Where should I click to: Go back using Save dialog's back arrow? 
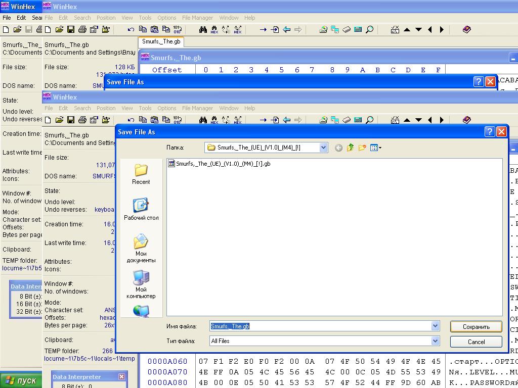coord(338,148)
